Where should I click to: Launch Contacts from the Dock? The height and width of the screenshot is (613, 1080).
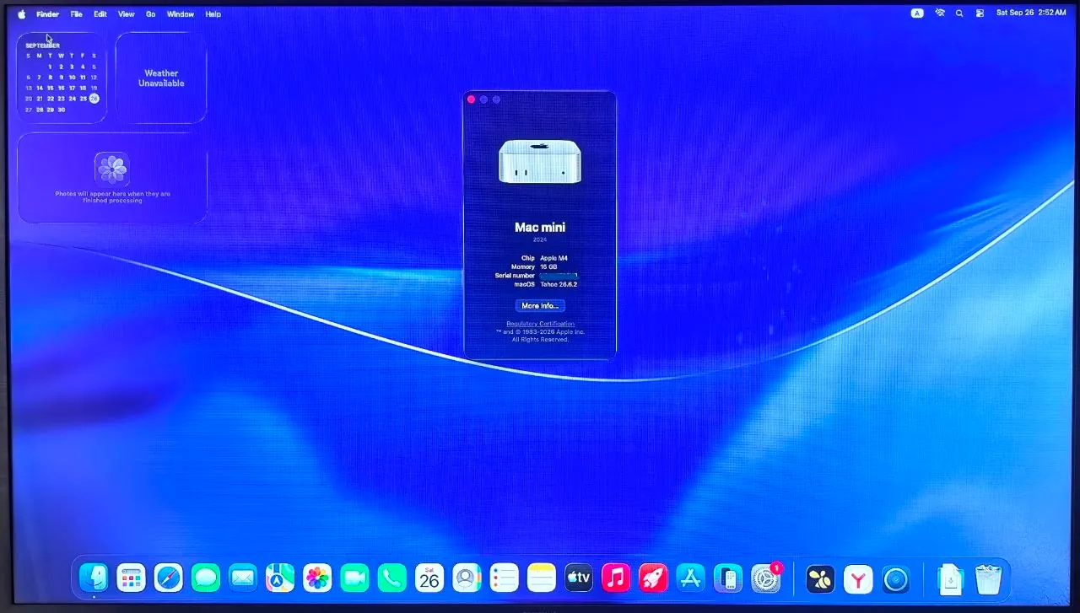[466, 578]
